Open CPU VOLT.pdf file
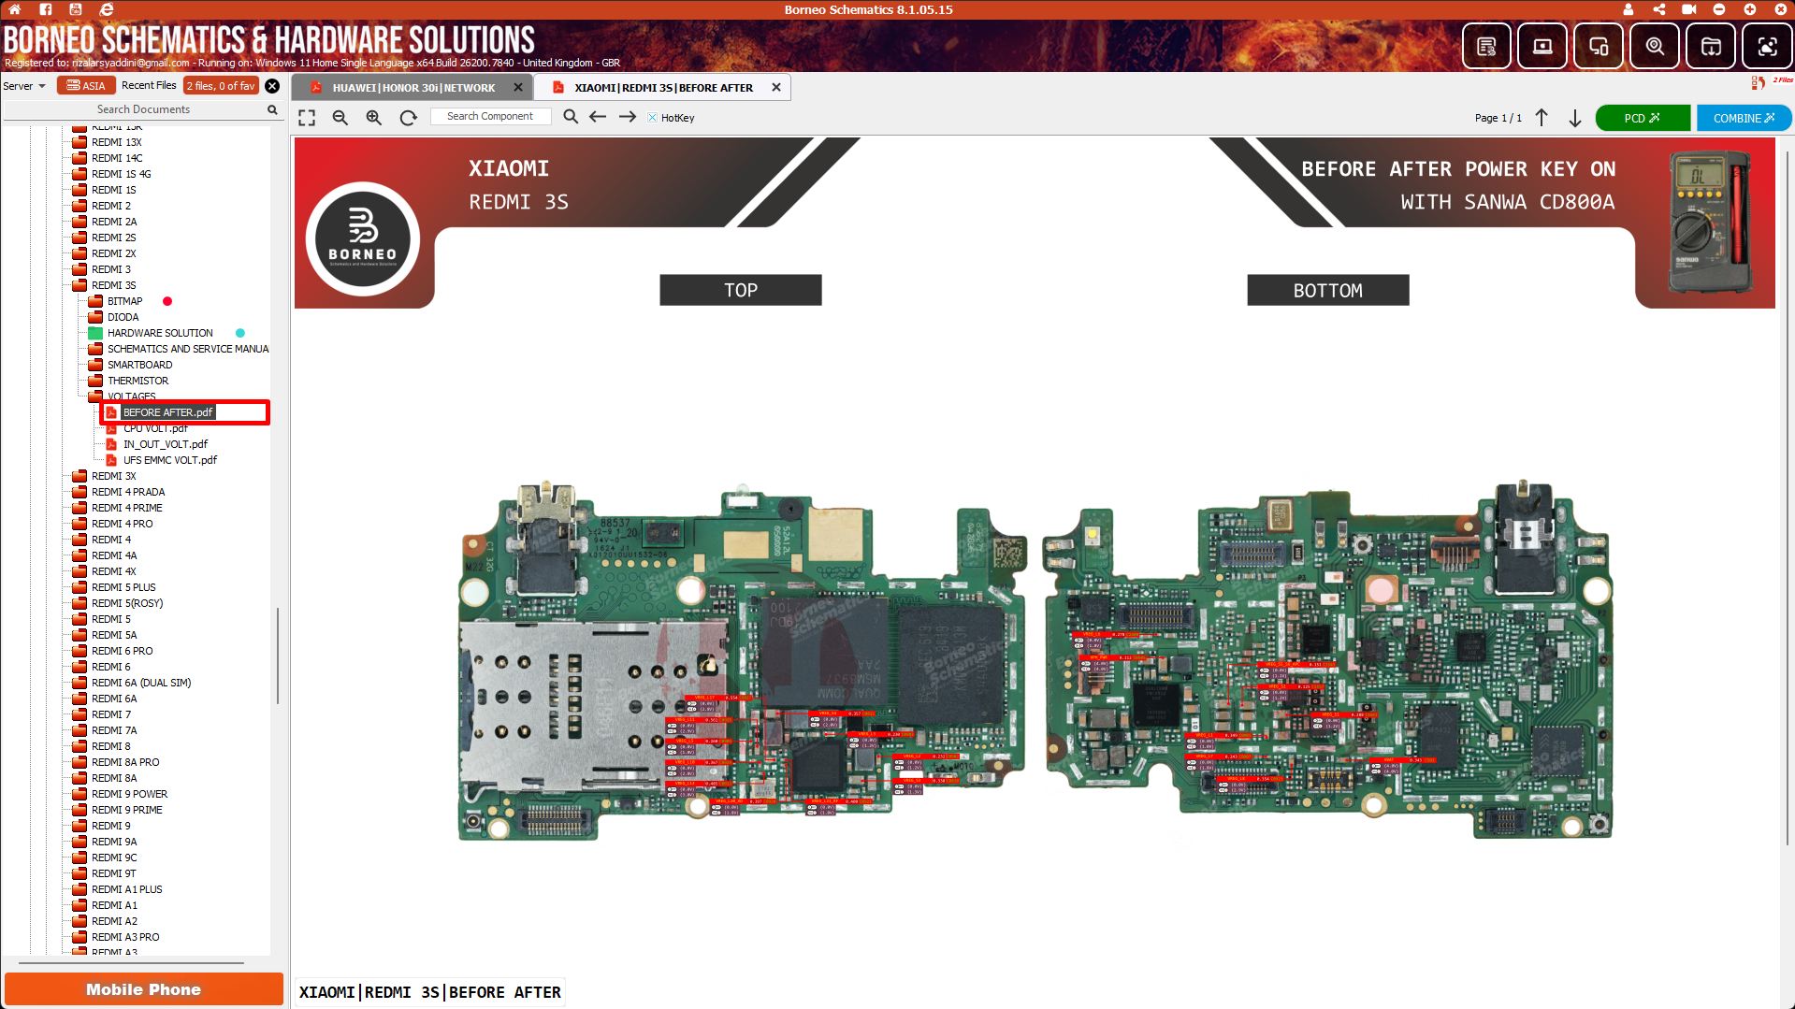 point(155,428)
